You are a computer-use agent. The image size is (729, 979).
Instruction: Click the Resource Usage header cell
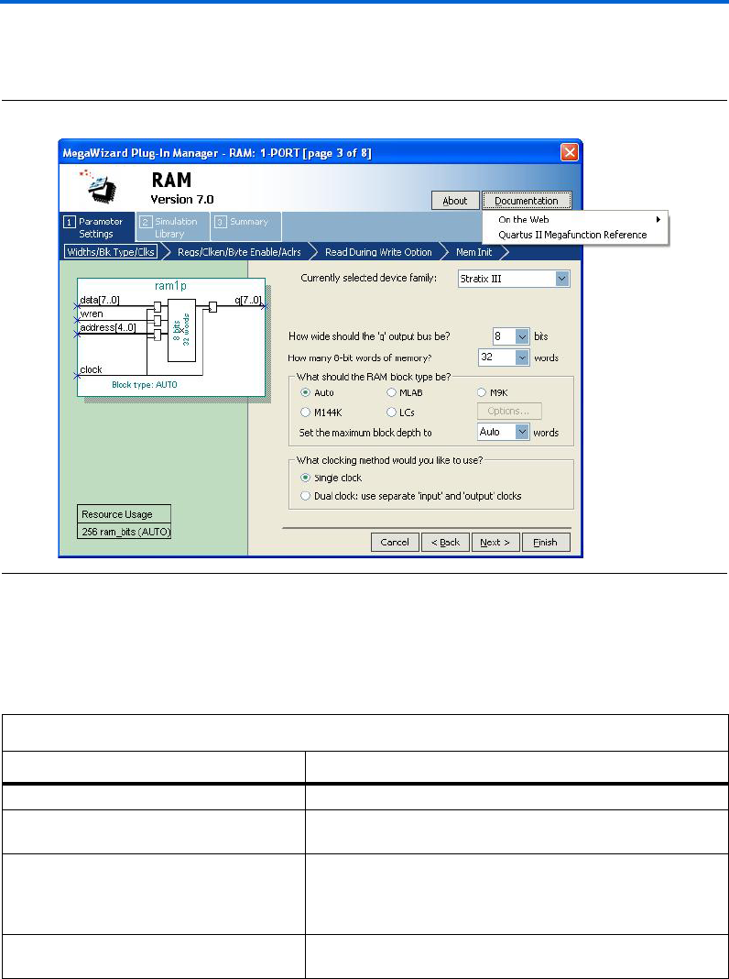[125, 514]
